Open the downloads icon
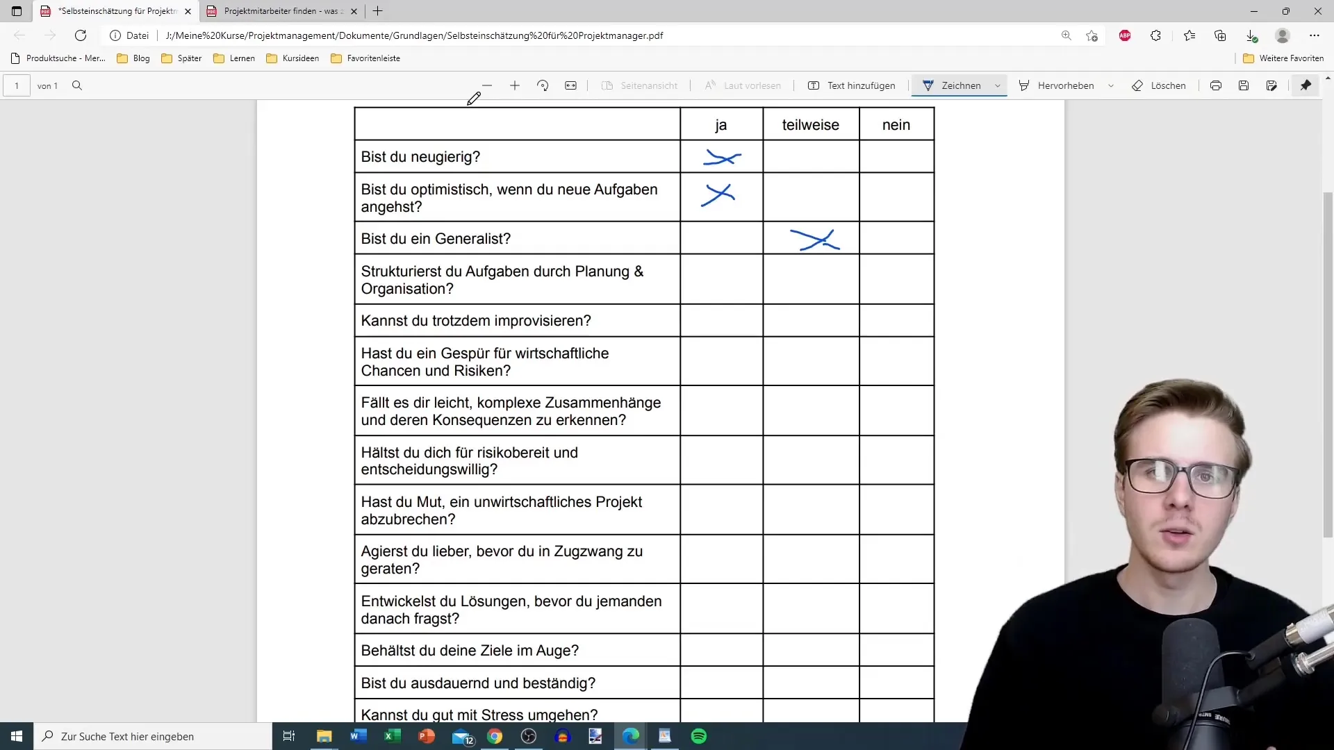Viewport: 1334px width, 750px height. coord(1251,35)
